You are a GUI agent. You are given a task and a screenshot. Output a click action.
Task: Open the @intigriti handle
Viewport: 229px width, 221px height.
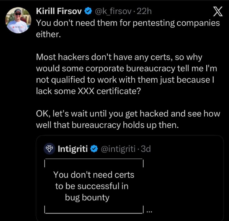117,149
